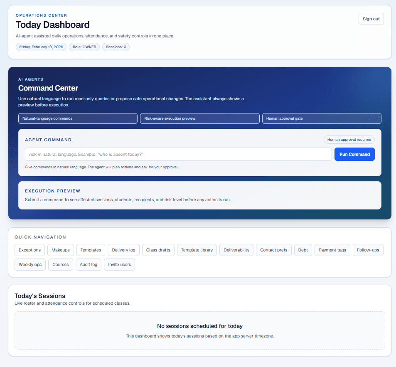Open Class drafts
This screenshot has height=367, width=396.
point(158,250)
